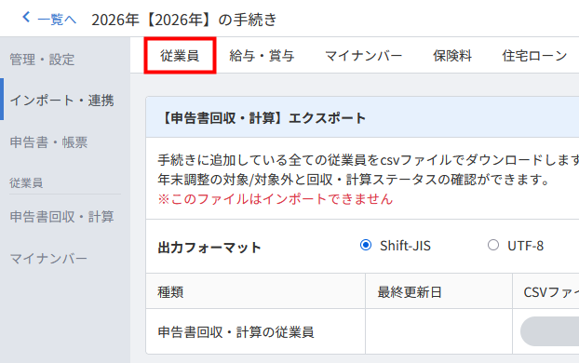Select the マイナンバー top tab
The image size is (579, 363).
click(x=364, y=56)
